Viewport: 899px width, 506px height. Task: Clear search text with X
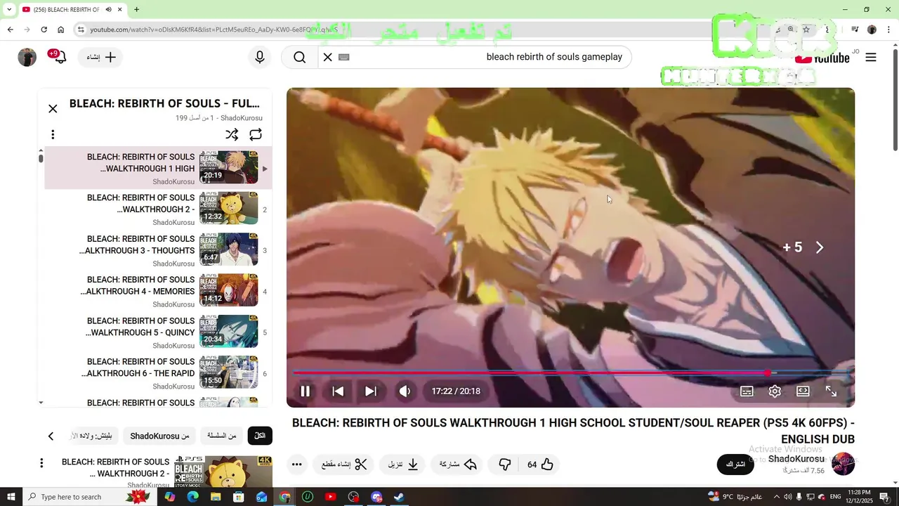tap(327, 57)
